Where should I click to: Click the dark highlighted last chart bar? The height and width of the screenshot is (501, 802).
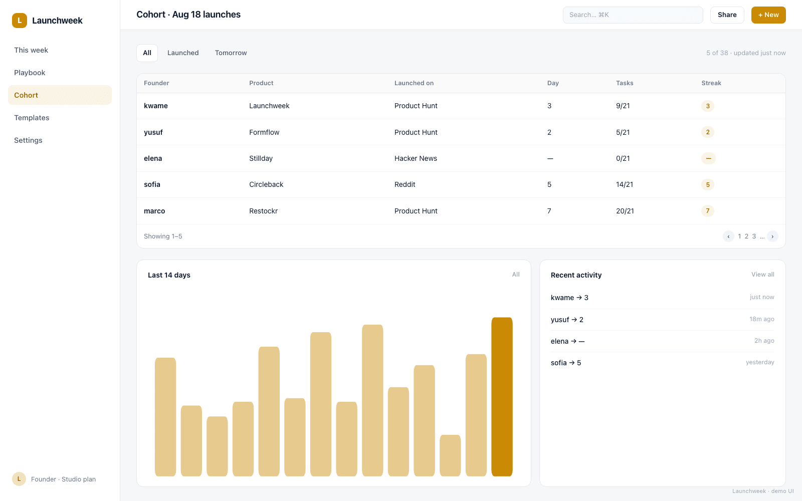tap(502, 397)
